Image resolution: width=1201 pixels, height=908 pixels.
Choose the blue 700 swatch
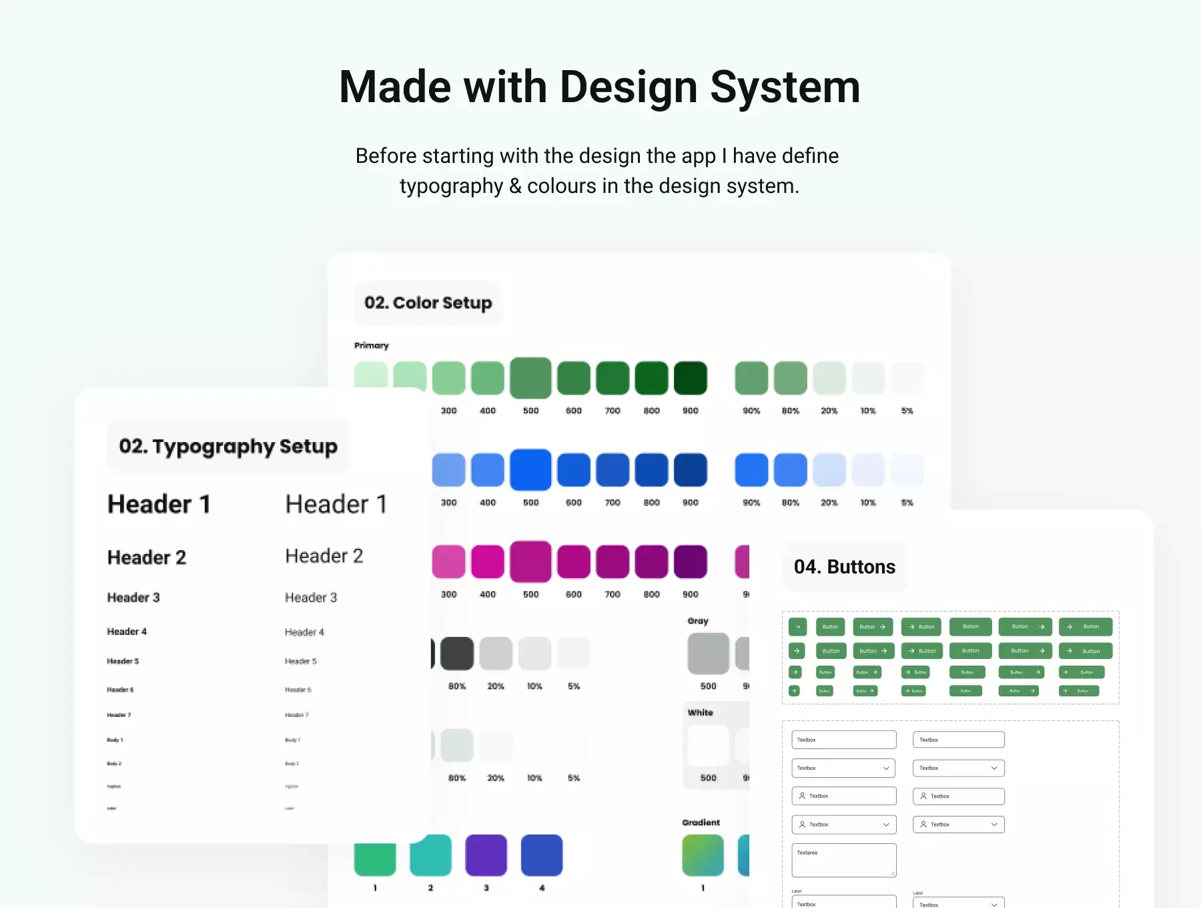(613, 470)
